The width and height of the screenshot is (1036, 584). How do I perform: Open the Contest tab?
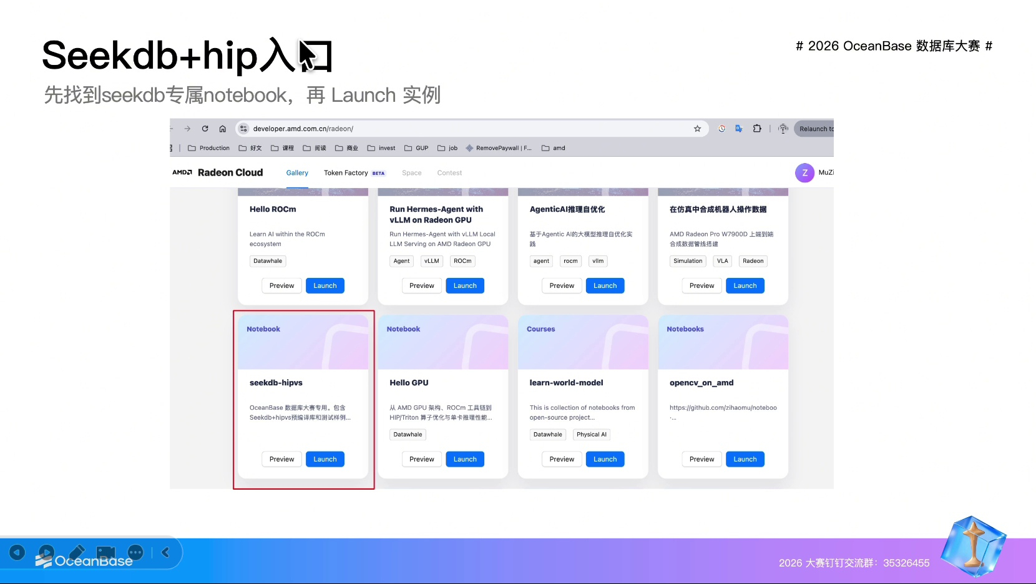[449, 173]
